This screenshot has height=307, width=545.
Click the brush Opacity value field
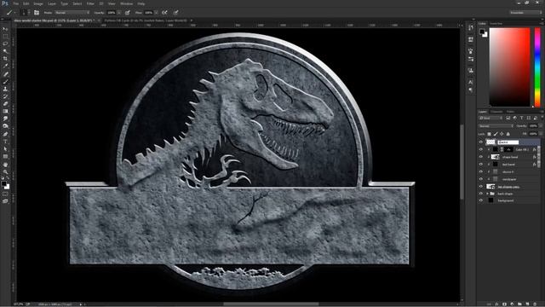tap(112, 13)
